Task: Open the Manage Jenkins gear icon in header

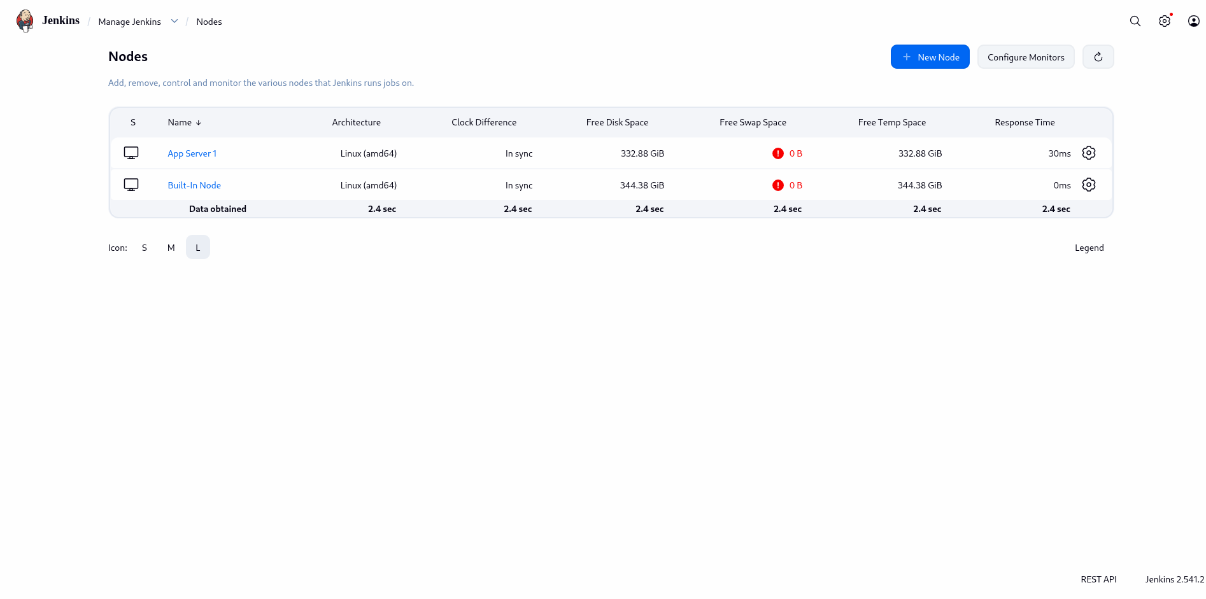Action: click(x=1164, y=21)
